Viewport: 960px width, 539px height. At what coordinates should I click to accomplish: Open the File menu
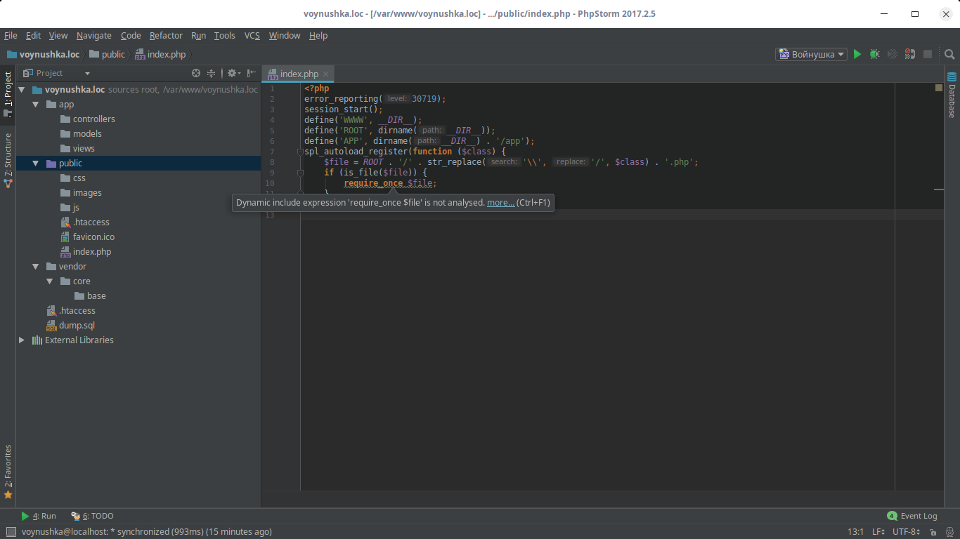pos(11,35)
